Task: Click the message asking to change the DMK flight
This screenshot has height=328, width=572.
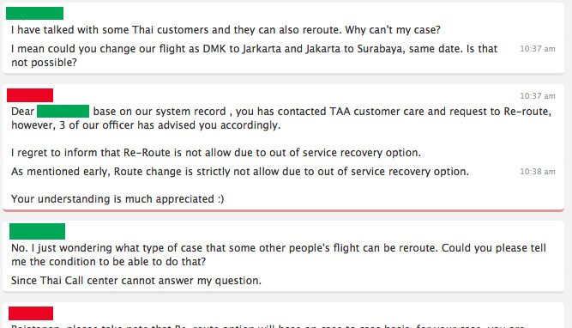Action: (254, 55)
